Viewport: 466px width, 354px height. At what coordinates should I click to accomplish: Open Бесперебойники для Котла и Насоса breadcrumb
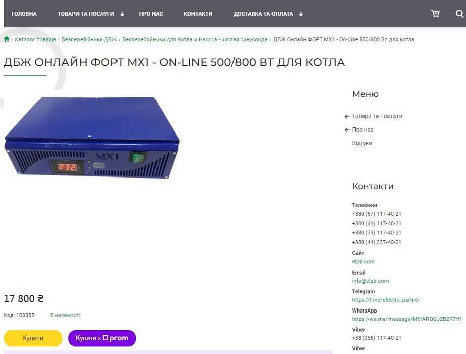195,39
